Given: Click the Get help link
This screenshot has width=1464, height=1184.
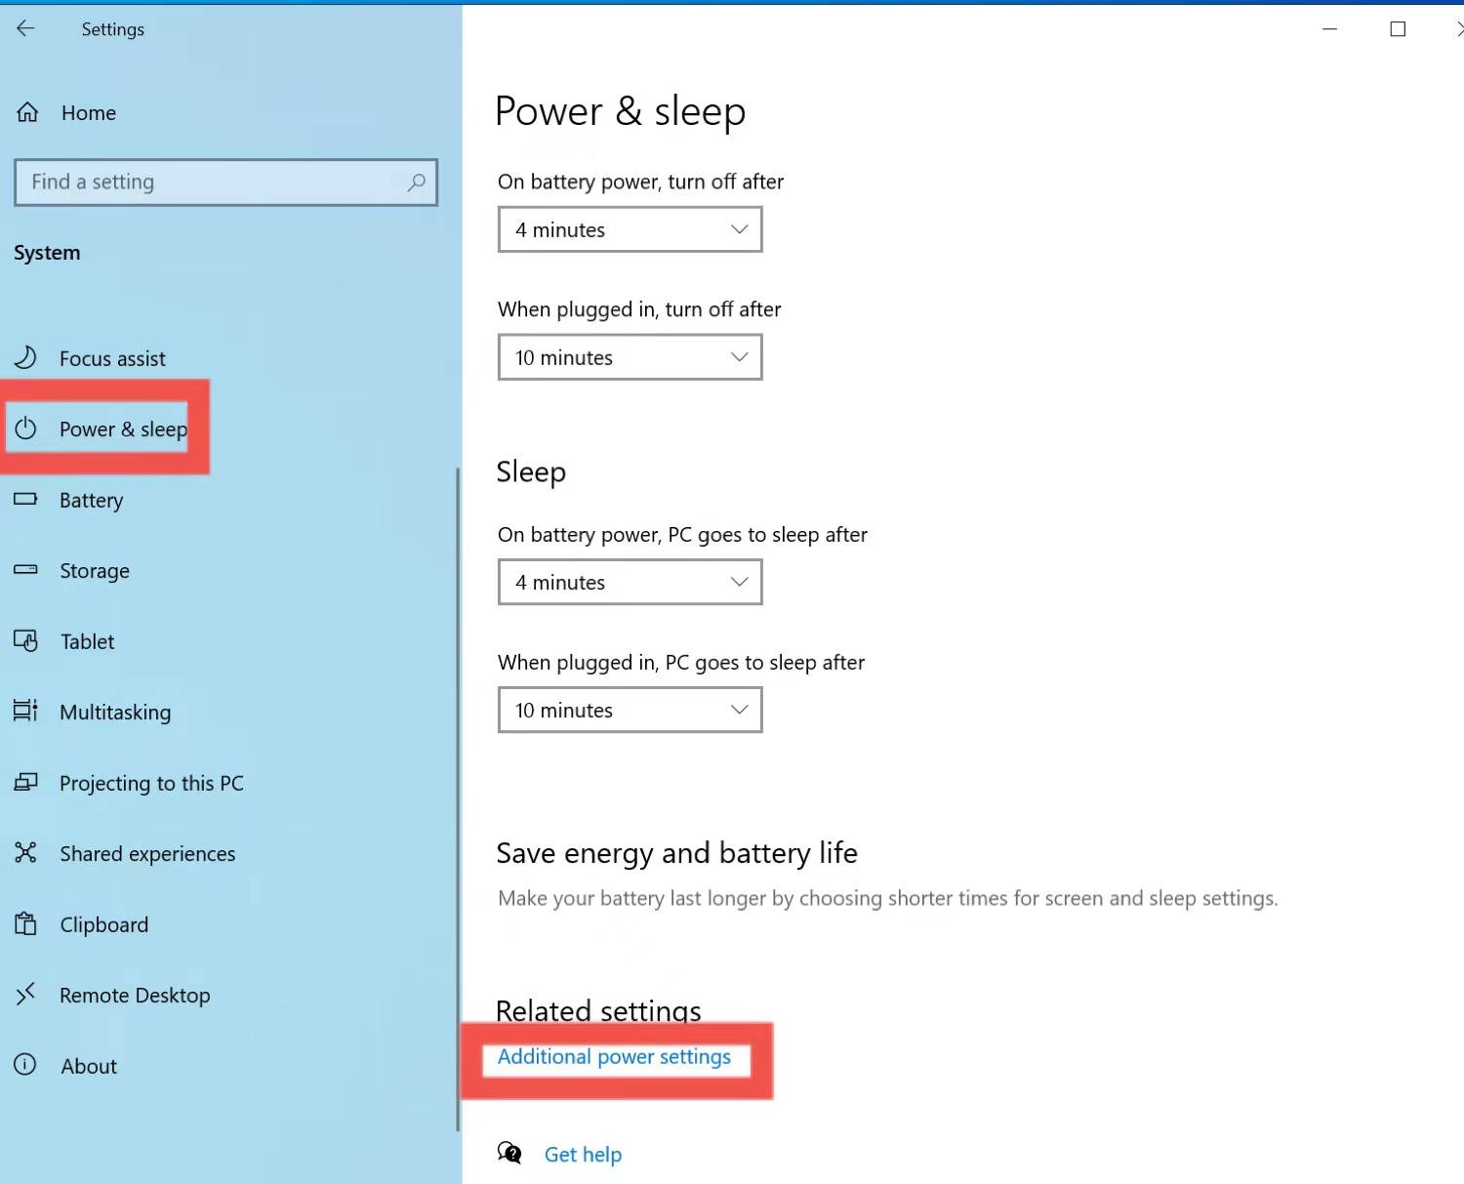Looking at the screenshot, I should (x=583, y=1154).
